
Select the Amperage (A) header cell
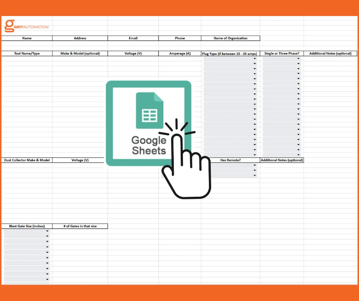(180, 53)
